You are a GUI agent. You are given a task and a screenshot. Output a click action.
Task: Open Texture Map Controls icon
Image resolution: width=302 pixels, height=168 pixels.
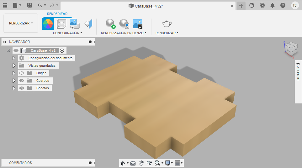pyautogui.click(x=89, y=24)
